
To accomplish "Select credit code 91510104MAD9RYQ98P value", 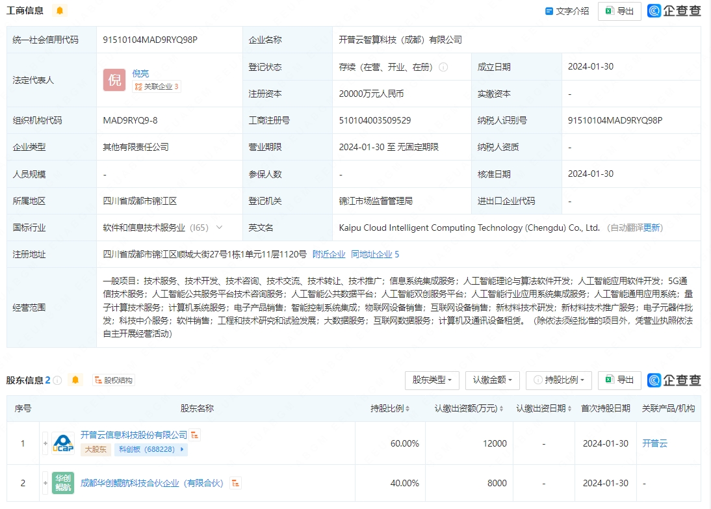I will point(150,40).
